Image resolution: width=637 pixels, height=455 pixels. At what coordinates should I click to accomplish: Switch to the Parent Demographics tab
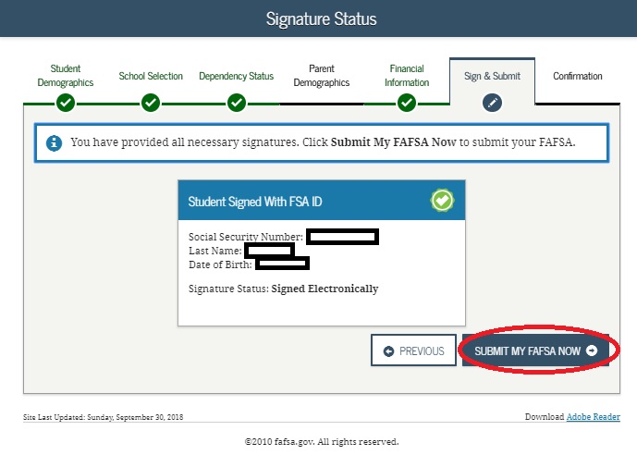pos(322,76)
